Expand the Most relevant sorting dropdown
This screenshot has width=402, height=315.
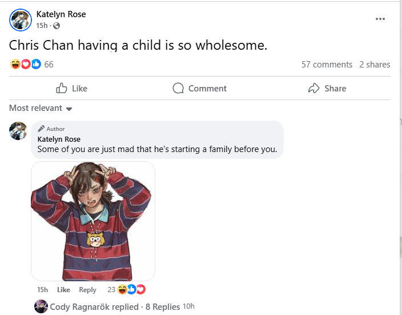click(41, 108)
